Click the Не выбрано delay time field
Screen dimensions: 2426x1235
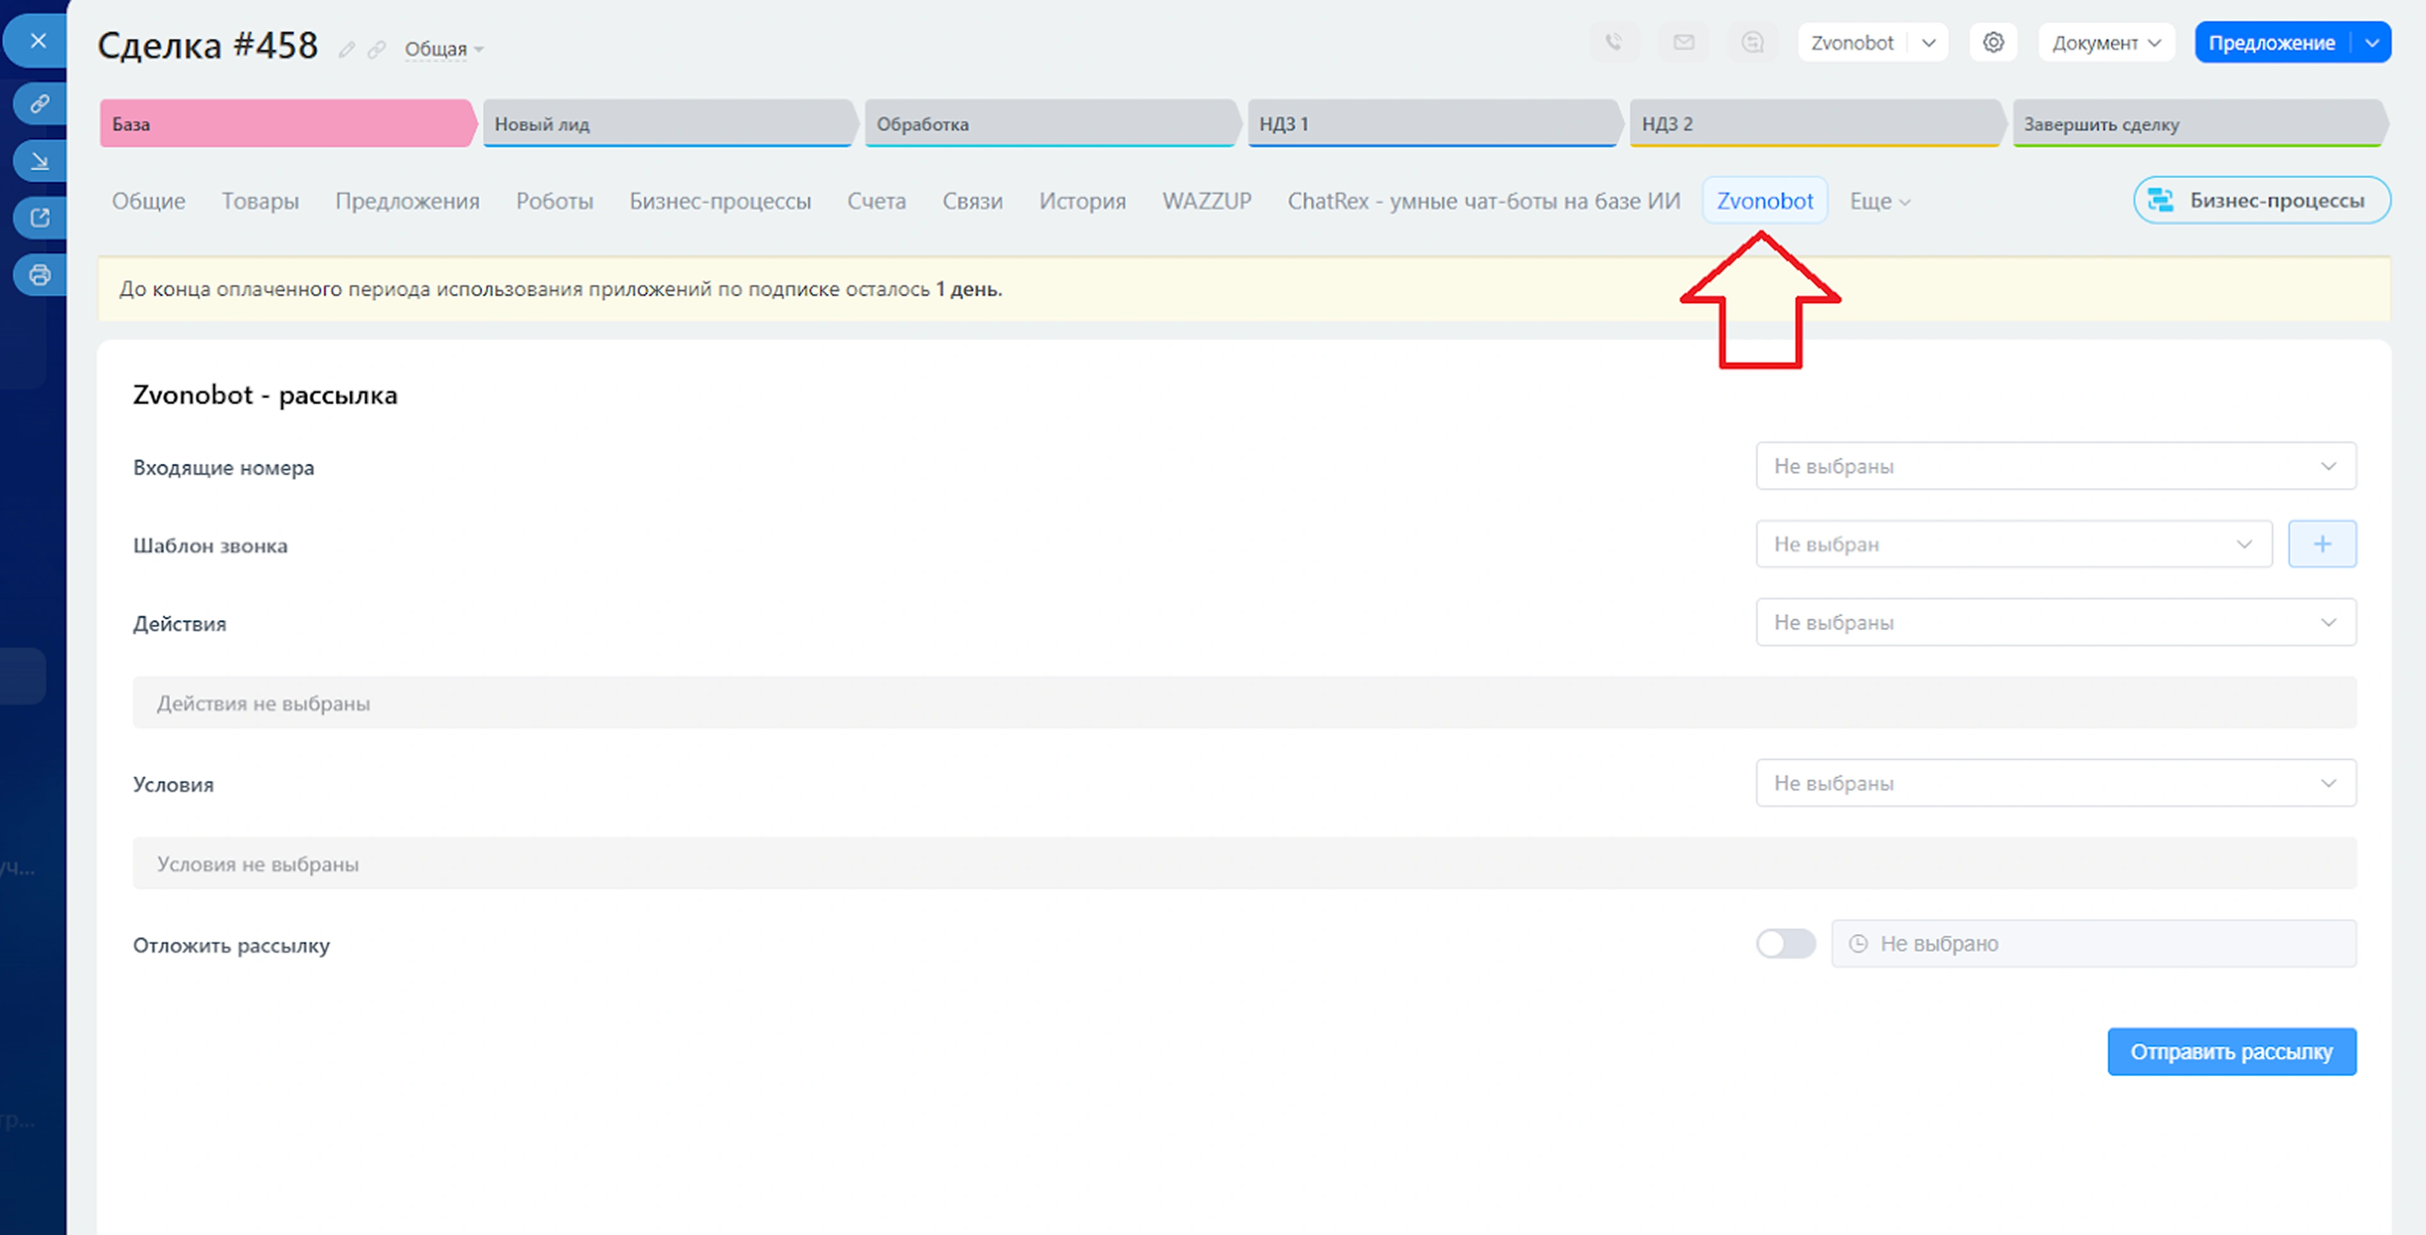click(2094, 943)
